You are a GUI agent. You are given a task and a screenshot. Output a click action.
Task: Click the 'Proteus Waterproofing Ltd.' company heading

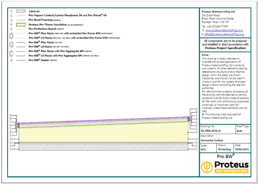click(218, 12)
